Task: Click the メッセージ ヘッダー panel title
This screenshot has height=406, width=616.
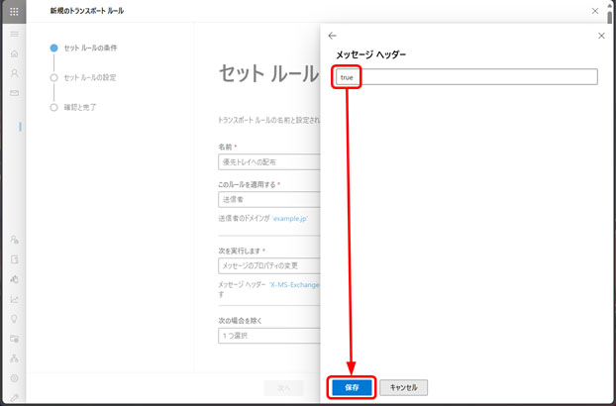Action: pos(370,54)
